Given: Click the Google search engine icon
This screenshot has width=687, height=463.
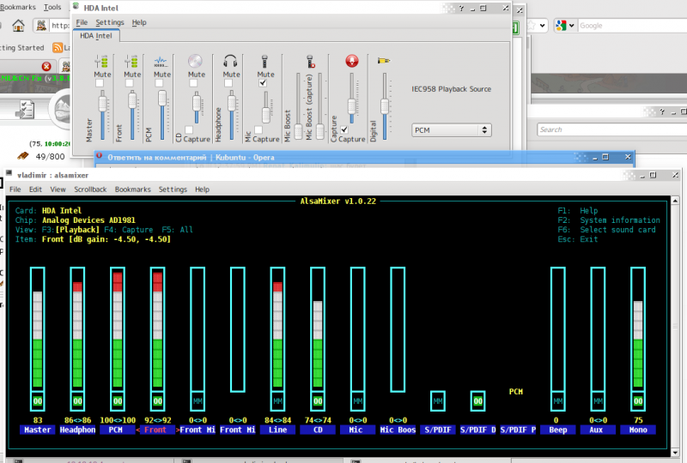Looking at the screenshot, I should click(561, 26).
